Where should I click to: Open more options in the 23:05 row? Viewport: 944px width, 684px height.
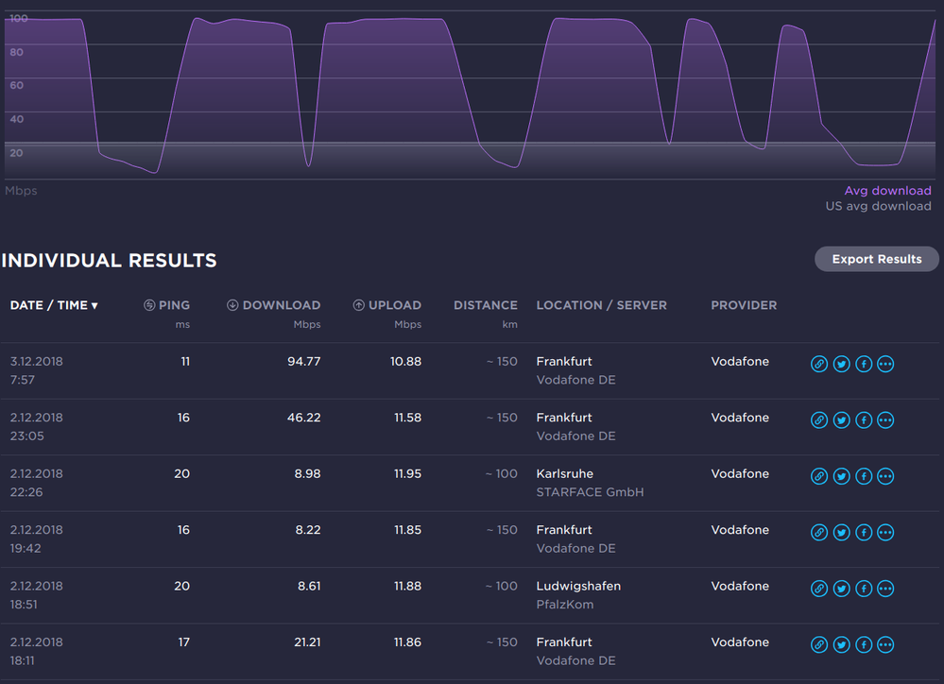click(x=885, y=419)
